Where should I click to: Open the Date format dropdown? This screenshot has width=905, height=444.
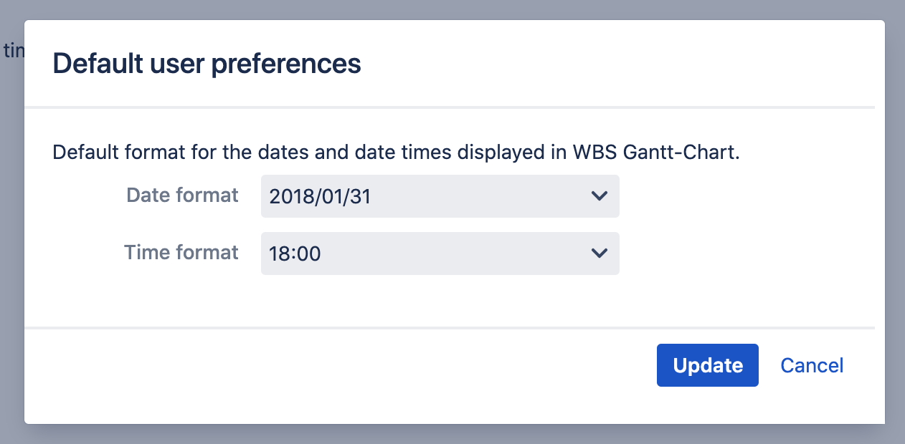coord(439,196)
